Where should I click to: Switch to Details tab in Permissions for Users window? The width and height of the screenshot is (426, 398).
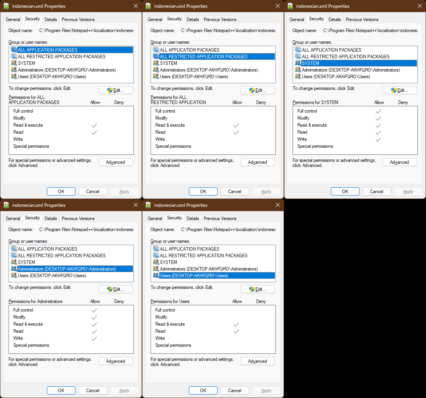tap(192, 219)
